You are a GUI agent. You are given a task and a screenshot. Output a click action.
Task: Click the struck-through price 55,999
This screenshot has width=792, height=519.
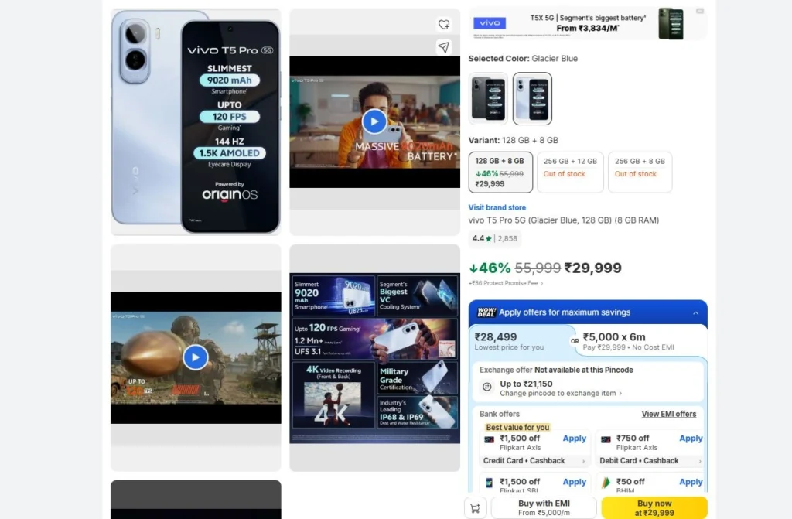coord(538,268)
